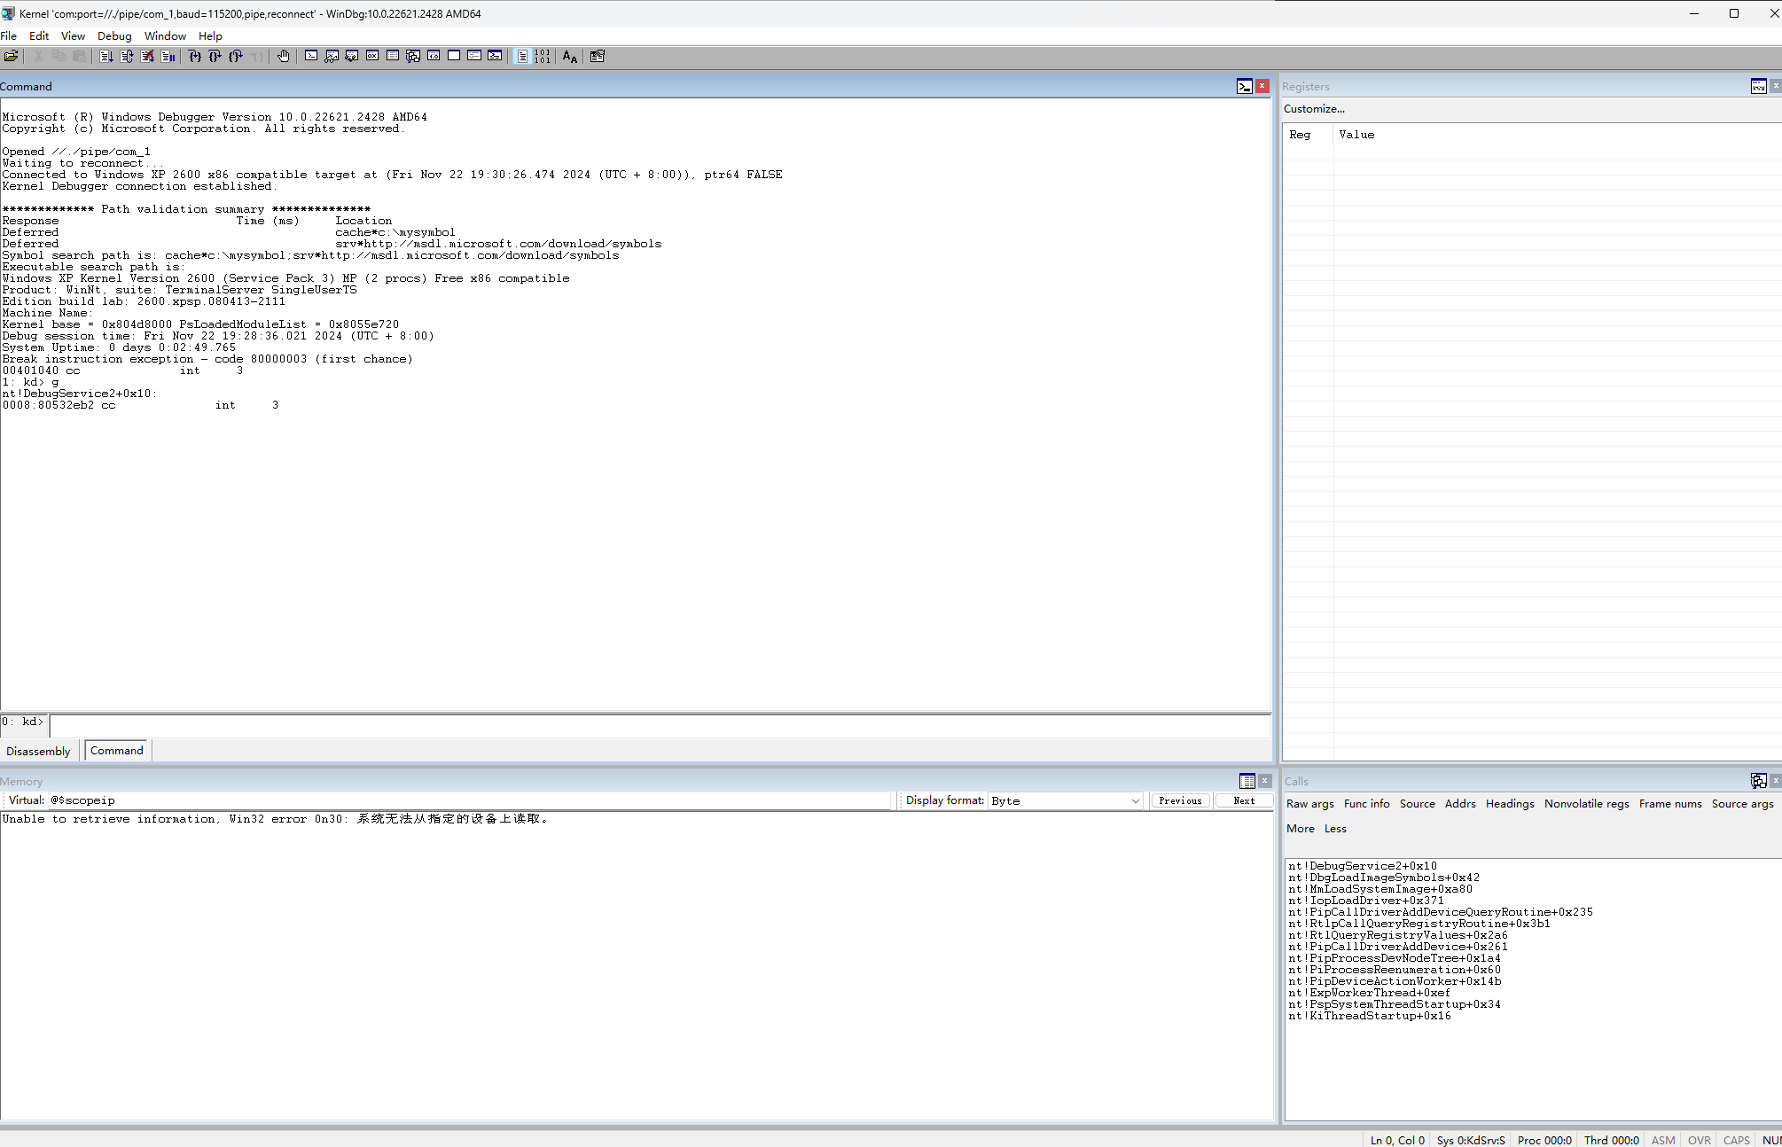
Task: Click the Step Into toolbar icon
Action: click(x=194, y=56)
